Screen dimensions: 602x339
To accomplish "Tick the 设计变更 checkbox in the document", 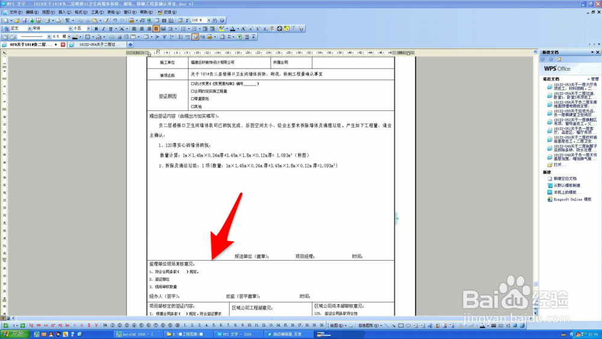I will (193, 84).
